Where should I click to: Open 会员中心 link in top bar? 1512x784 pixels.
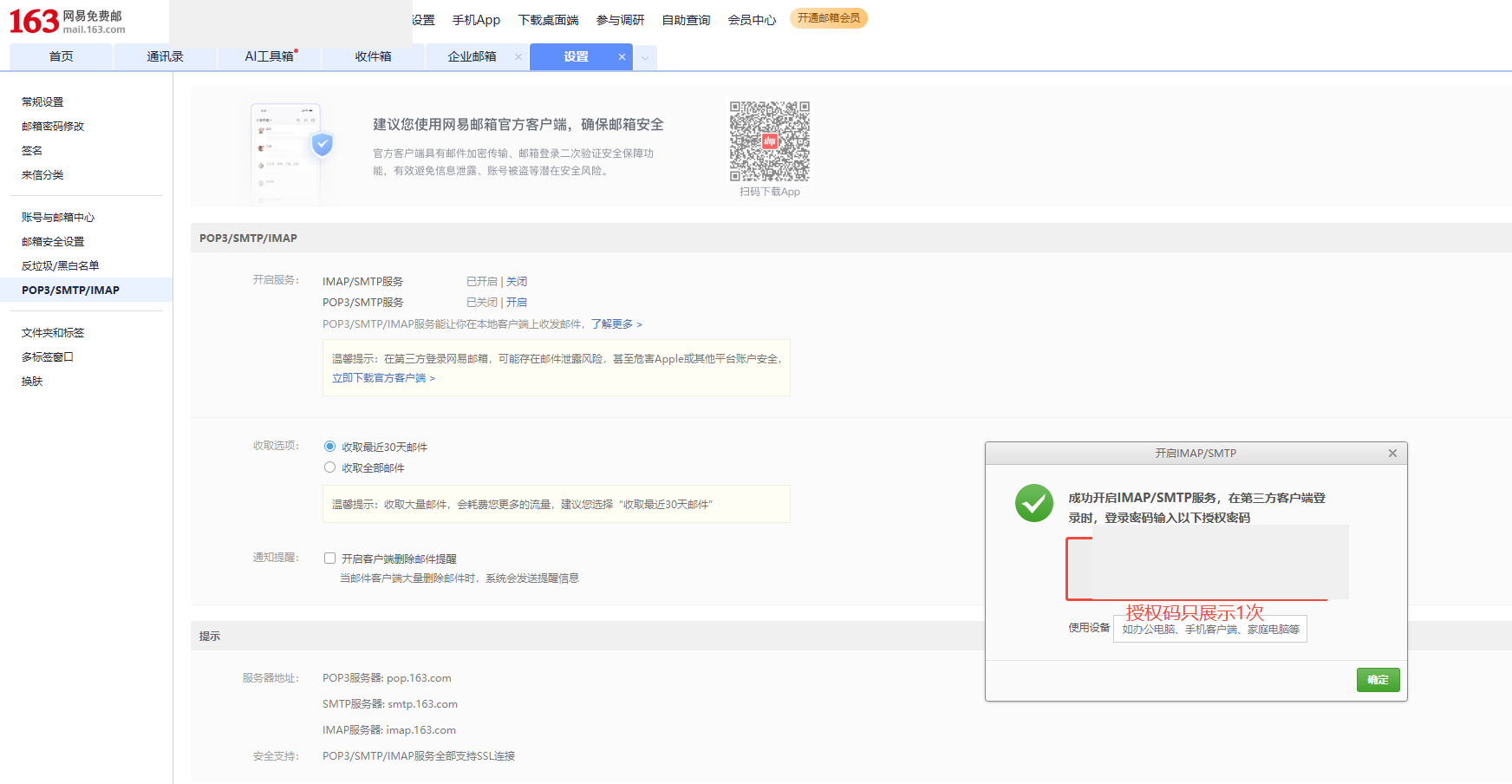pyautogui.click(x=752, y=20)
